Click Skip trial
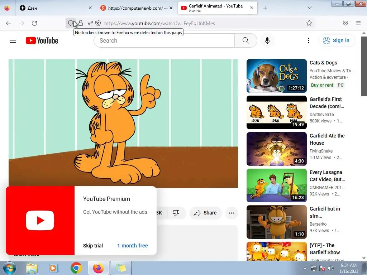367x275 pixels. (93, 246)
